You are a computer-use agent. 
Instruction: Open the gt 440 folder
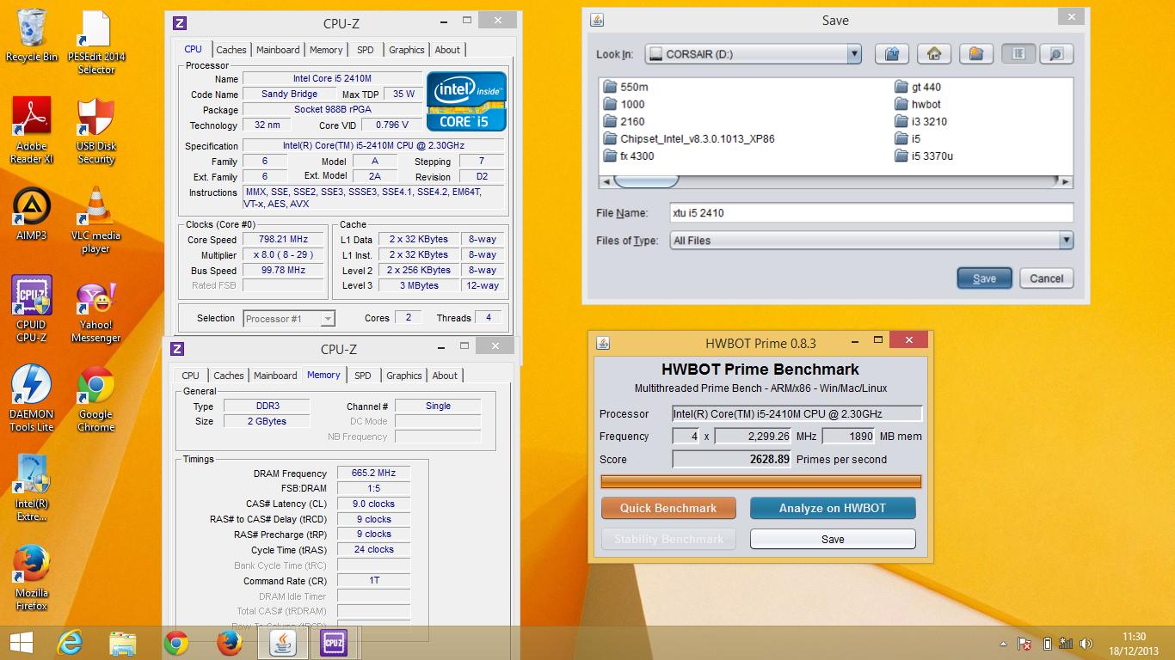pos(918,87)
